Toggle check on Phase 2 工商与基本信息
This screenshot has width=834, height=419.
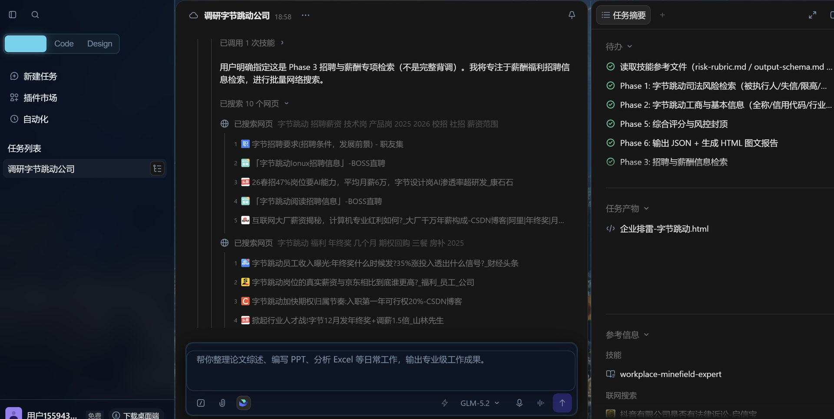coord(610,105)
